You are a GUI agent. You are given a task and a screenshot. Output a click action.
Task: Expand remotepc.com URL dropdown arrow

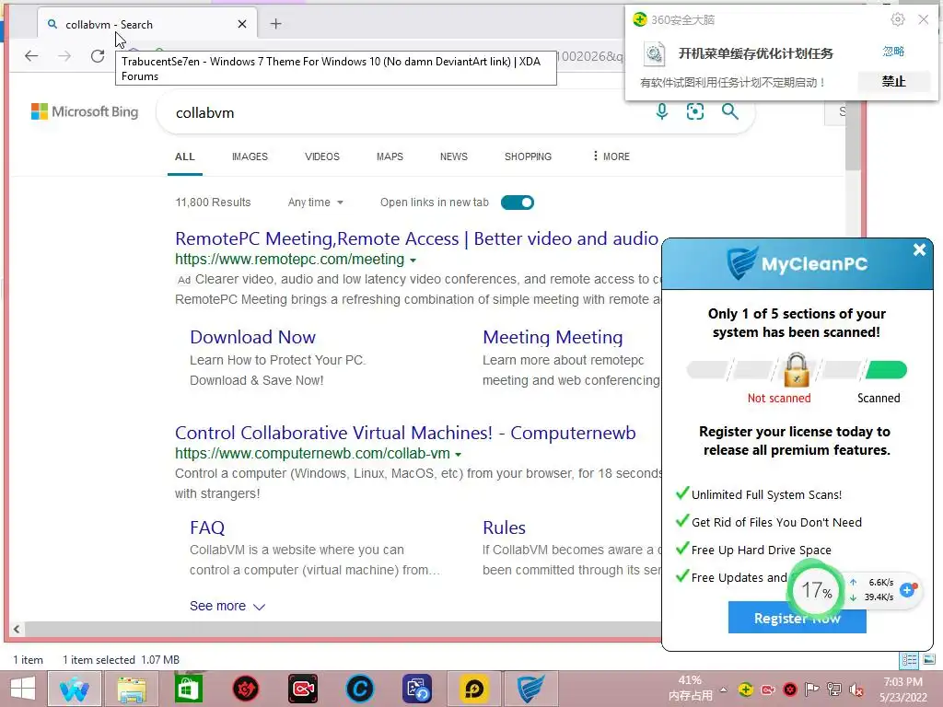413,261
